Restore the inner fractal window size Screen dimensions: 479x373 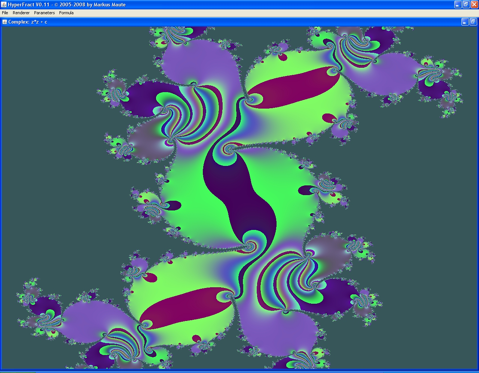[473, 22]
